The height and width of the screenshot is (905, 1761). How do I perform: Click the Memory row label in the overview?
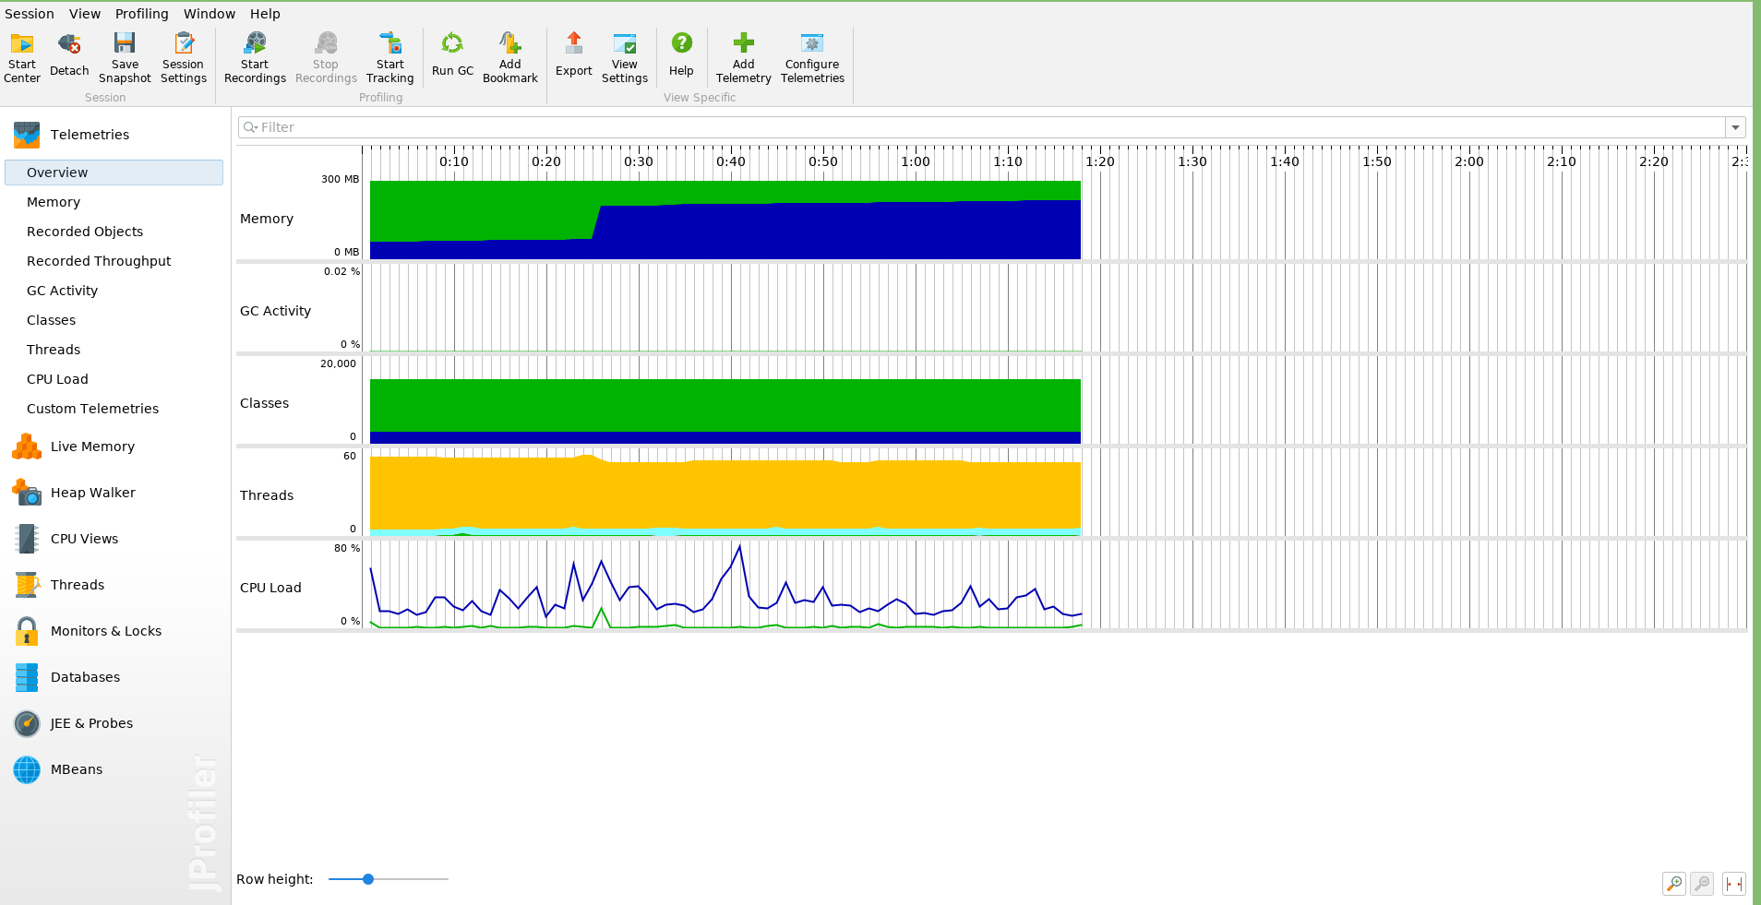[267, 219]
